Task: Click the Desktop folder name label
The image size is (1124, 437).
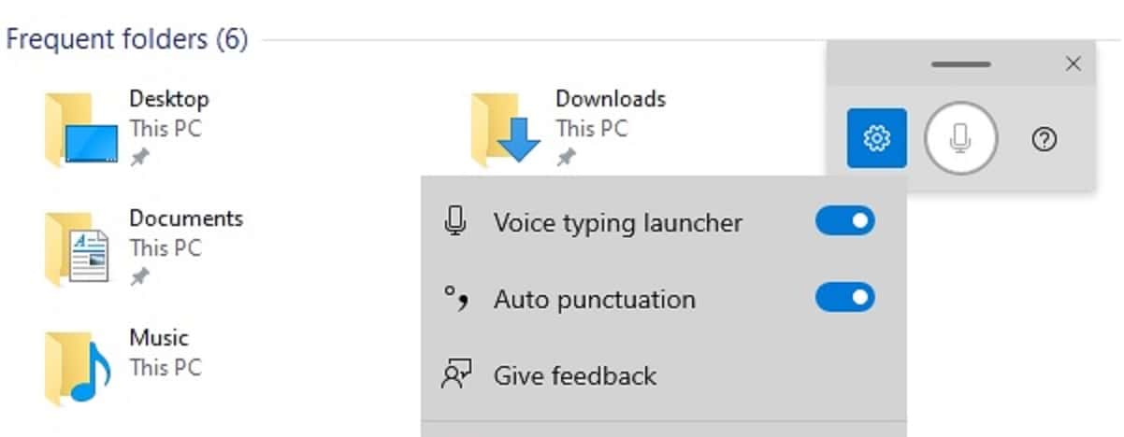Action: (169, 98)
